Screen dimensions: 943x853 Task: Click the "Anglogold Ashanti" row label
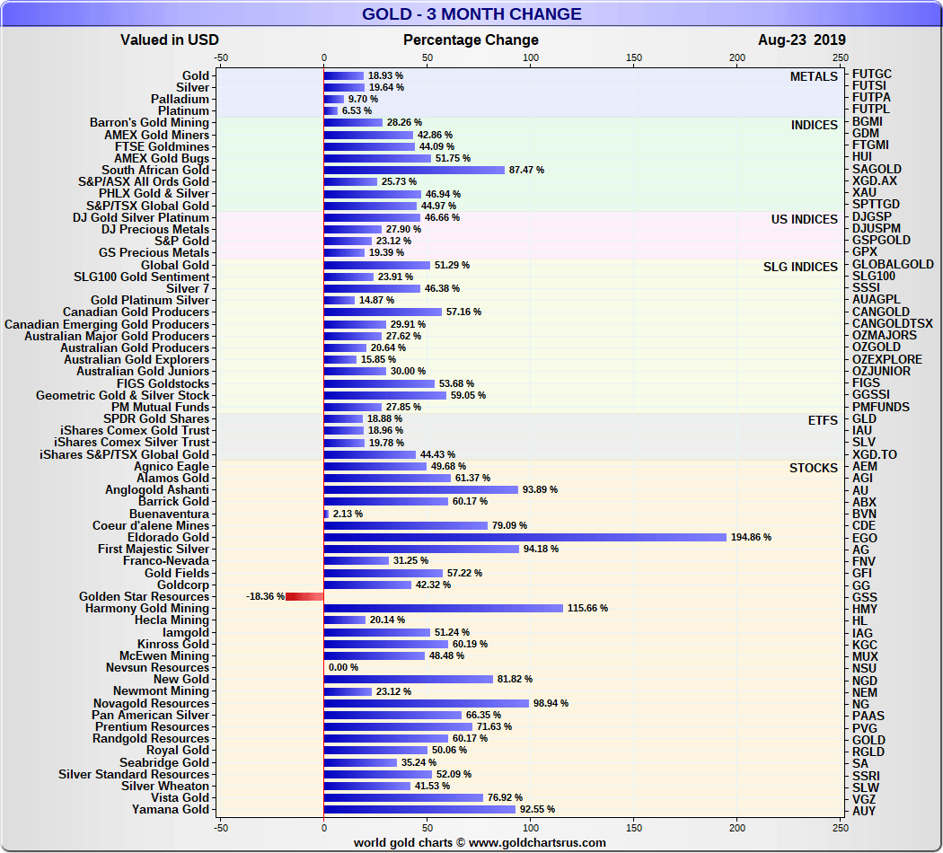pyautogui.click(x=157, y=490)
